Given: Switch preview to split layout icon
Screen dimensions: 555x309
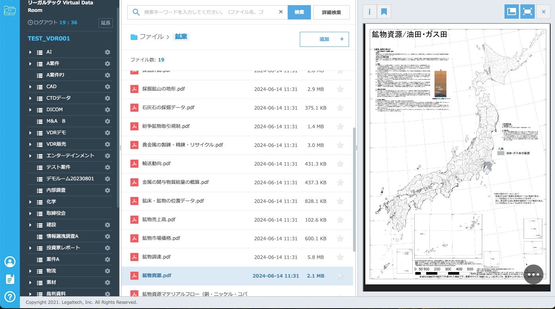Looking at the screenshot, I should pyautogui.click(x=512, y=12).
